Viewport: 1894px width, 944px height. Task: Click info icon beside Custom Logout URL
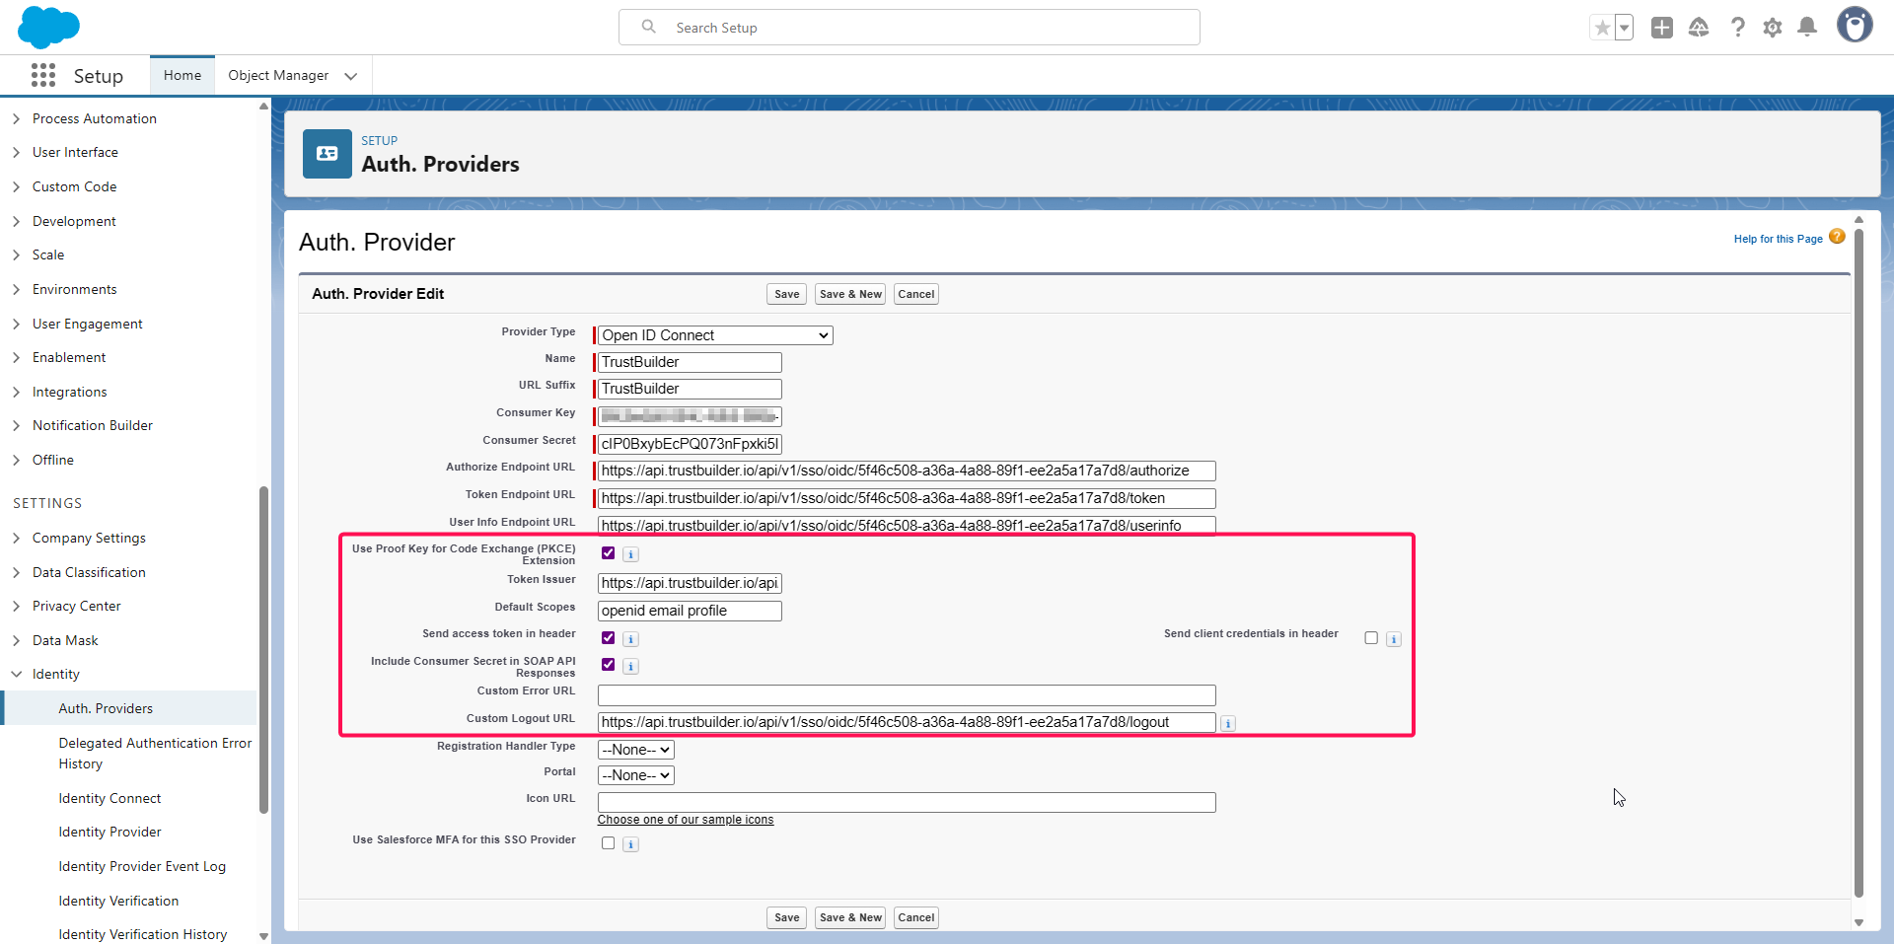click(1228, 724)
